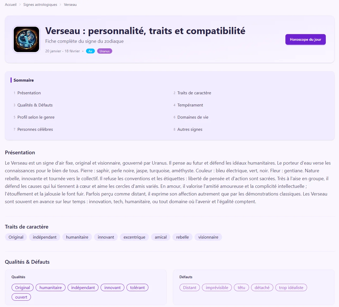Click the ouvert quality tag
Screen dimensions: 339x307
pyautogui.click(x=21, y=297)
